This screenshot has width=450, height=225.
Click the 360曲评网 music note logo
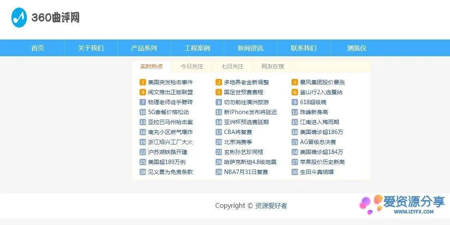(x=19, y=18)
